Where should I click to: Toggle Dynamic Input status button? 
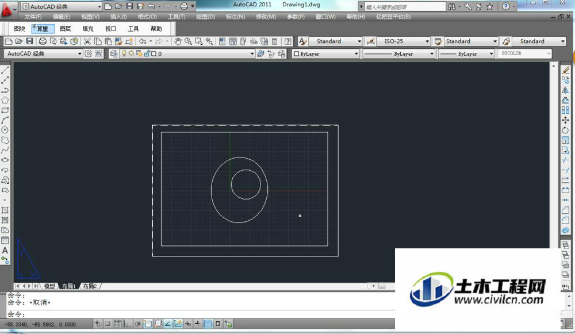point(188,324)
